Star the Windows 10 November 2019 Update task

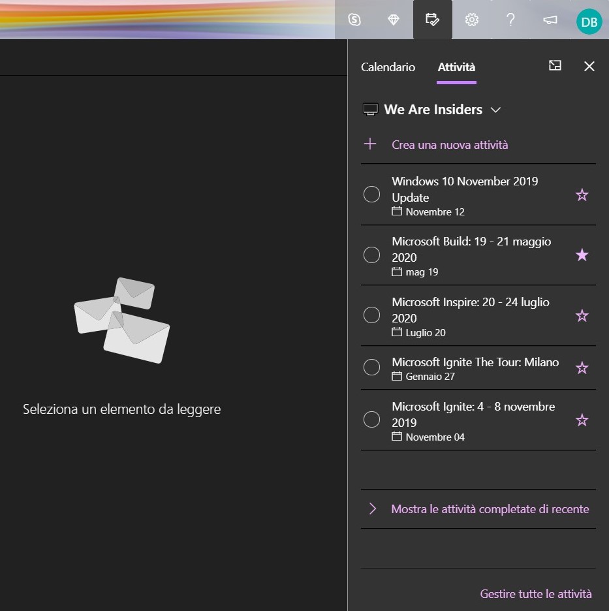point(582,195)
